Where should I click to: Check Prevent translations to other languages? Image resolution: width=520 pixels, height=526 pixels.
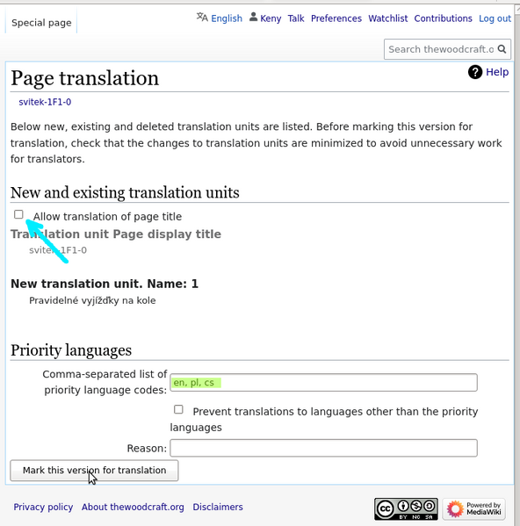pos(178,409)
